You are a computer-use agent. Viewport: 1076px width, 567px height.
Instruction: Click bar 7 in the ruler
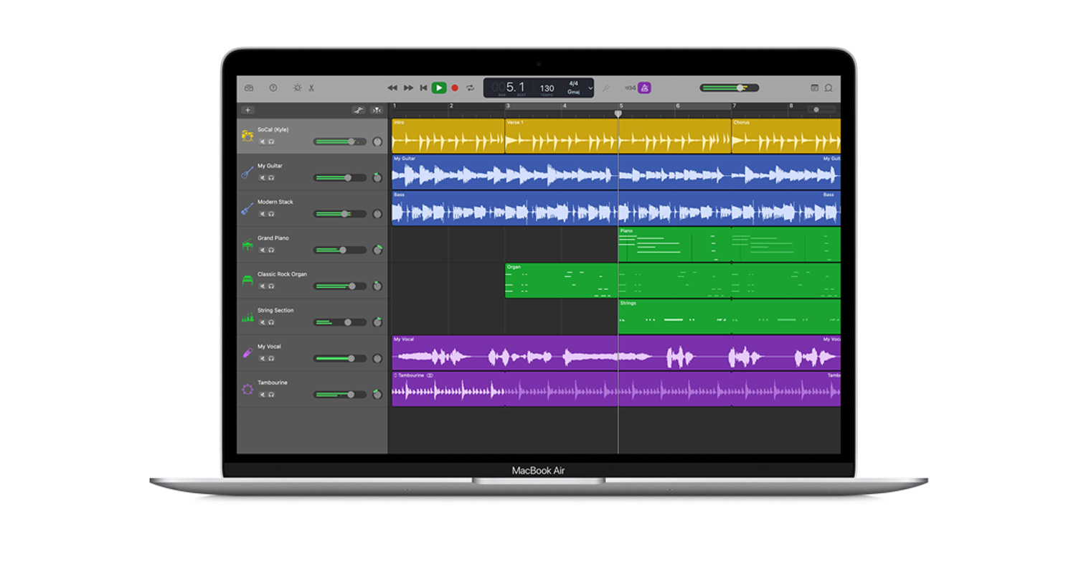(x=734, y=106)
